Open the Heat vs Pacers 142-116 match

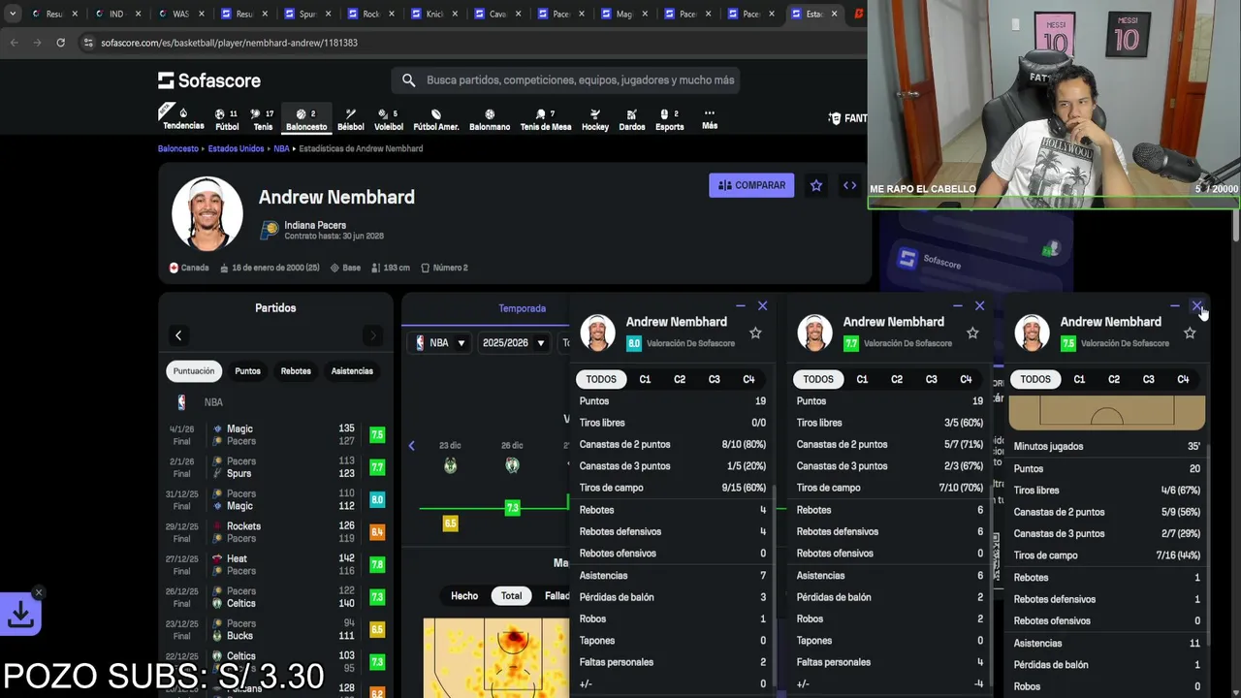276,564
